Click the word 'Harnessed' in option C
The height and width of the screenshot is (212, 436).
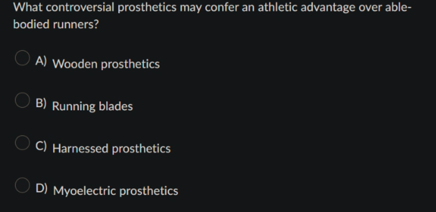pos(81,148)
